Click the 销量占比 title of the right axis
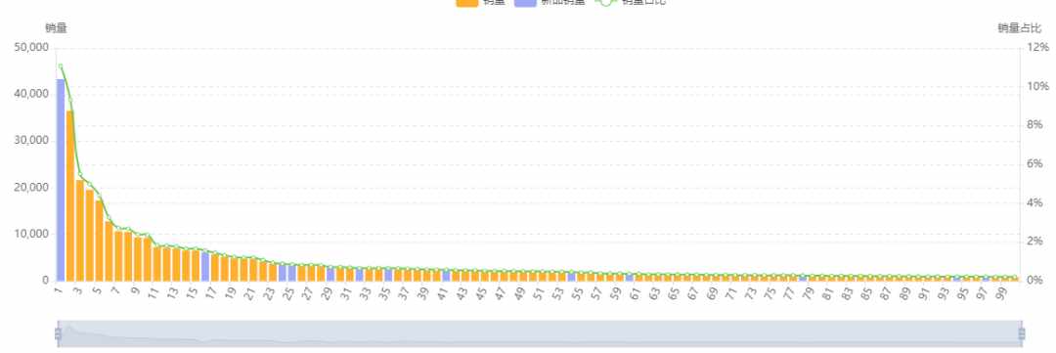Screen dimensions: 1056x353 coord(1020,28)
